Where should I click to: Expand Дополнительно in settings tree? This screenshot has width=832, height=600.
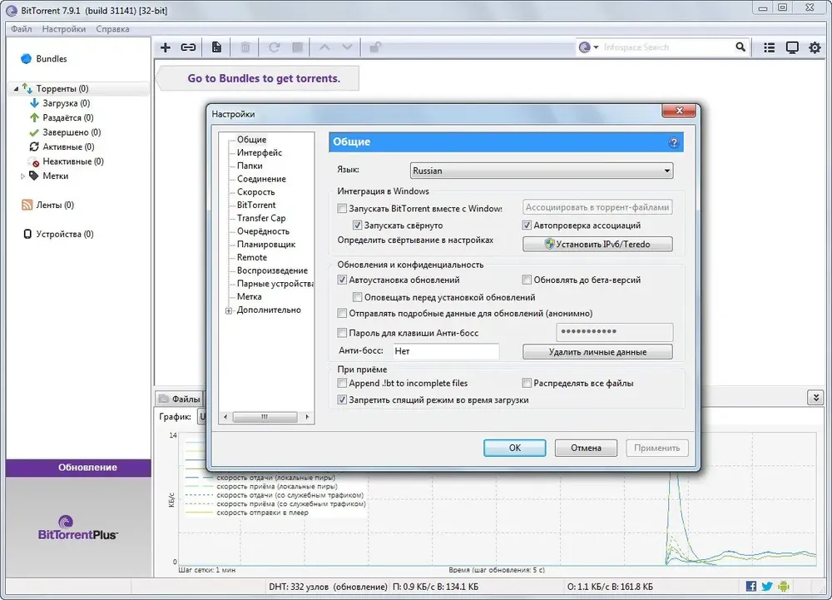click(x=229, y=310)
